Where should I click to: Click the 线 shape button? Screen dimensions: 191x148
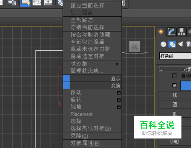175,95
